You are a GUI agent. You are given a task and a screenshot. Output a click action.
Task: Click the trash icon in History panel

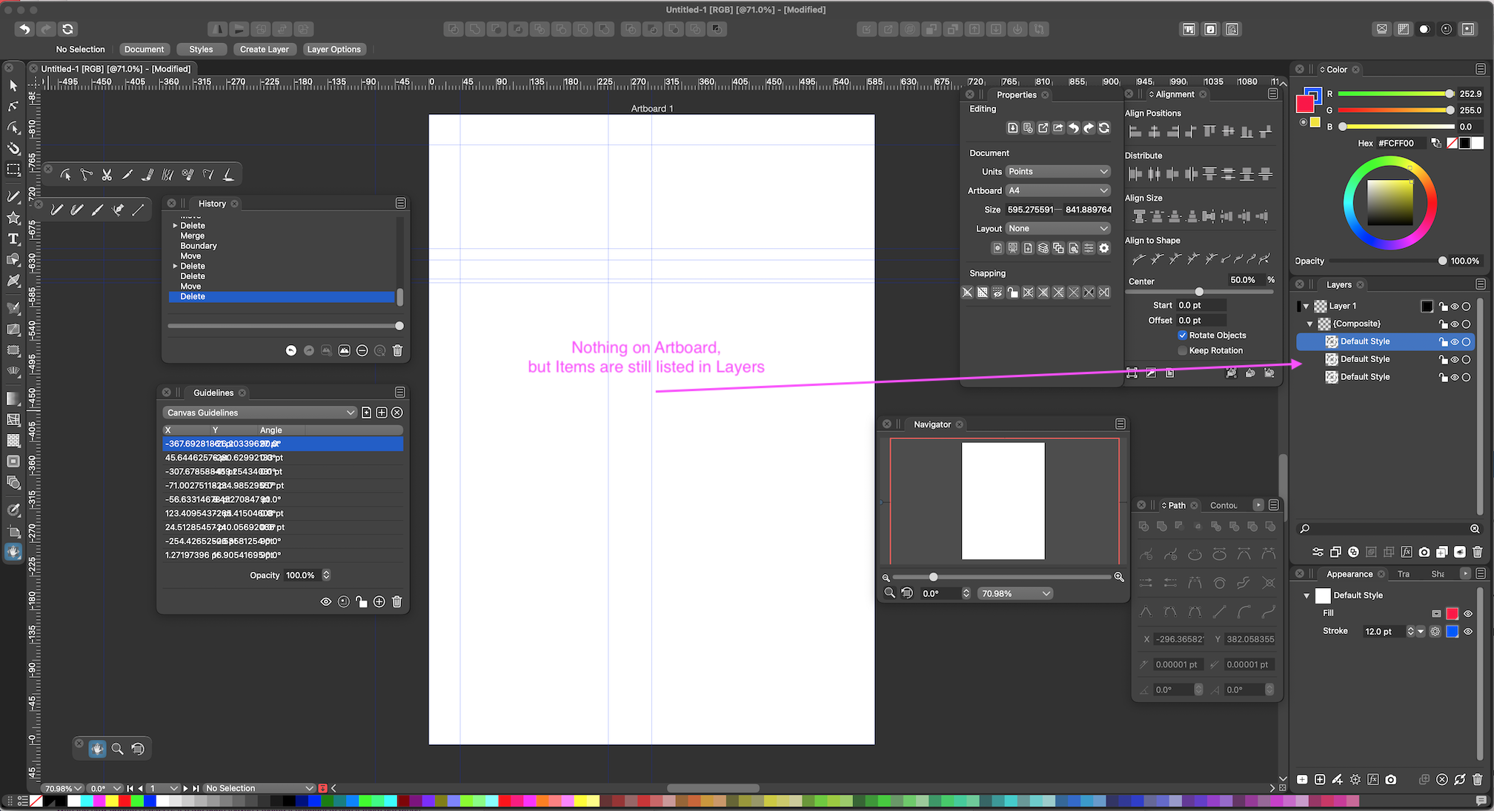point(397,350)
